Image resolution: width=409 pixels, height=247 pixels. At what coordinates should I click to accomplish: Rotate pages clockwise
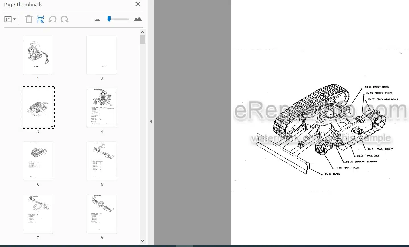coord(65,19)
